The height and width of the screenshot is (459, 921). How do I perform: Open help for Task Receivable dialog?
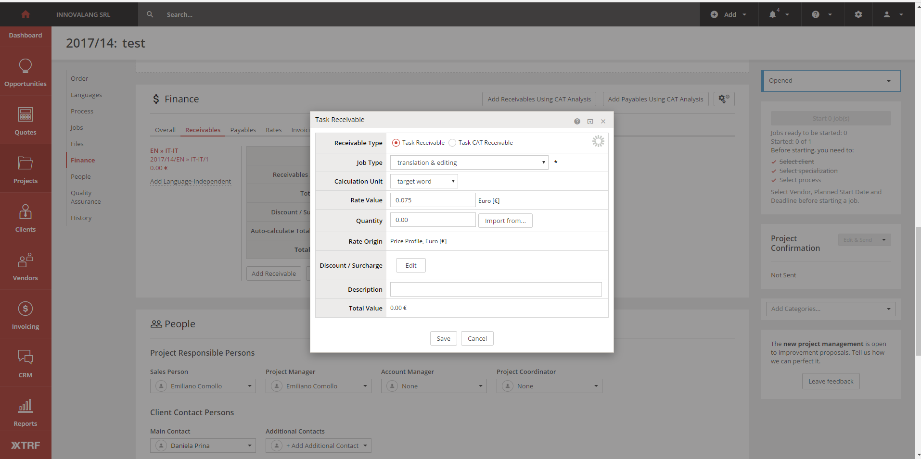577,121
